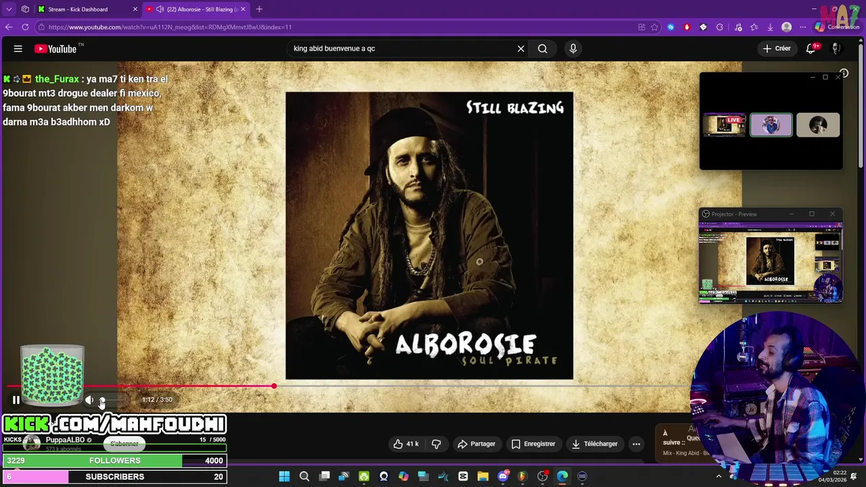Screen dimensions: 866x487
Task: Open Discord from the taskbar
Action: tap(503, 476)
